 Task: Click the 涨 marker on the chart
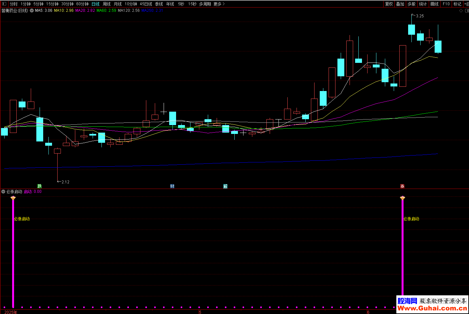tap(402, 186)
